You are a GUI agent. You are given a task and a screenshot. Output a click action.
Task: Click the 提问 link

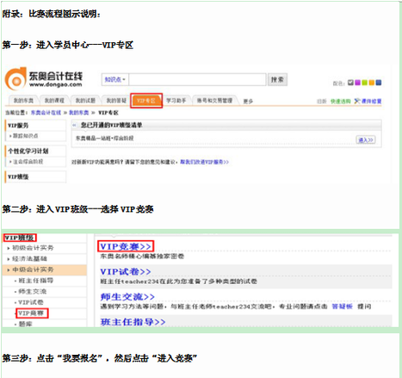[x=364, y=307]
